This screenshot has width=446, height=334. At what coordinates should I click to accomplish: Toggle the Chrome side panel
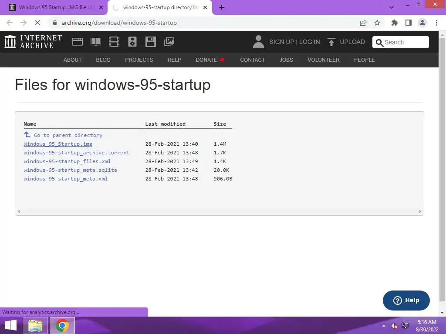409,23
